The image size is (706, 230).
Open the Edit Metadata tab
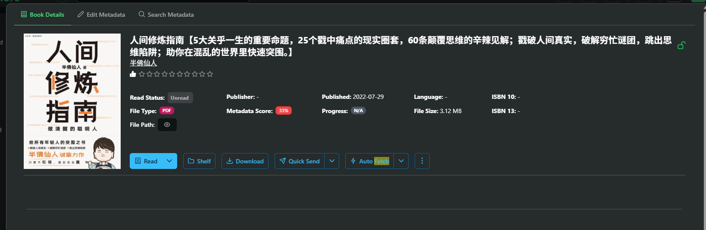[x=101, y=15]
